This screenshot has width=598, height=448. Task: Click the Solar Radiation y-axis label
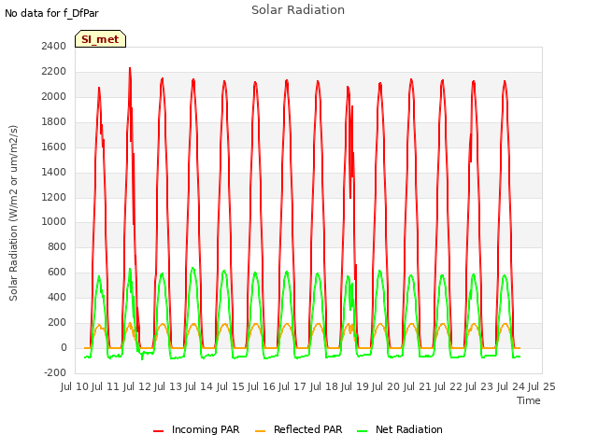point(13,213)
